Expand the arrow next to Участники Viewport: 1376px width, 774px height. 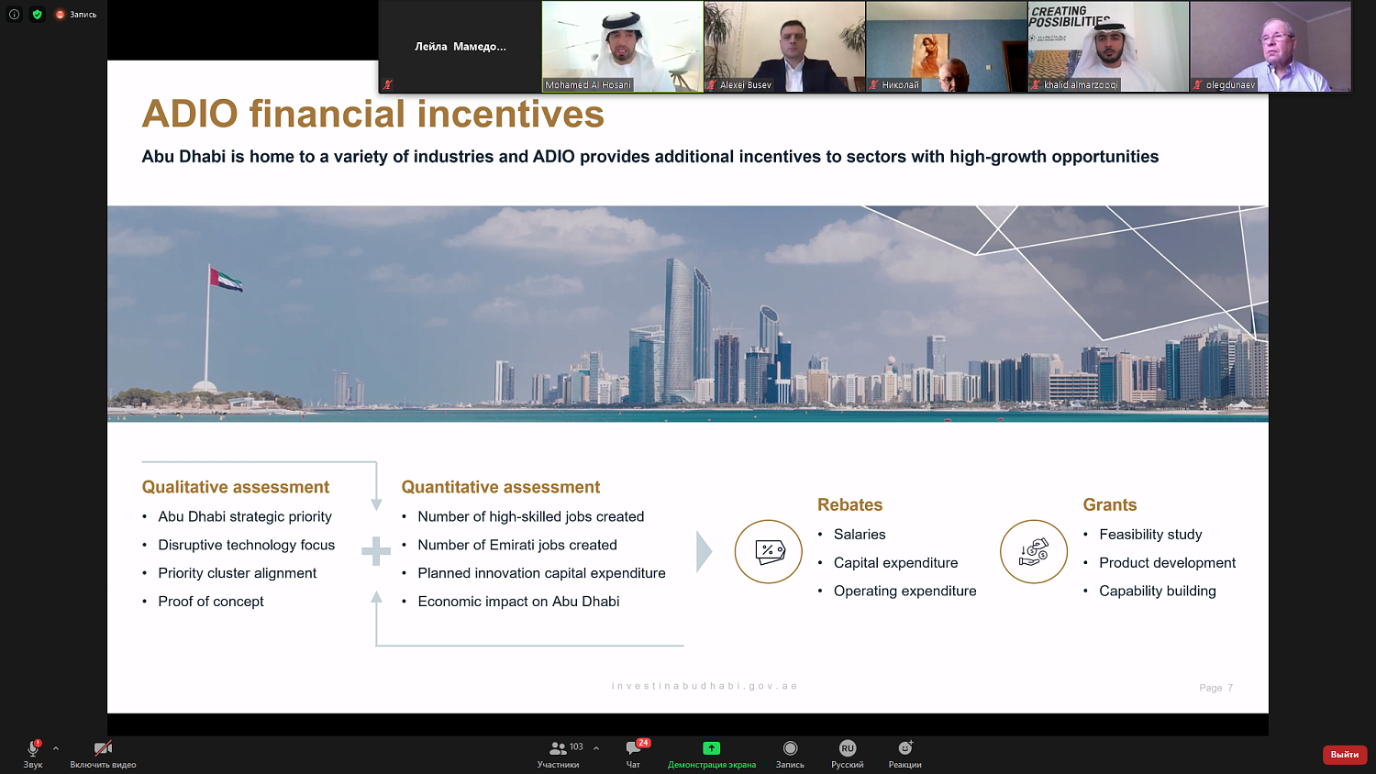pyautogui.click(x=596, y=748)
